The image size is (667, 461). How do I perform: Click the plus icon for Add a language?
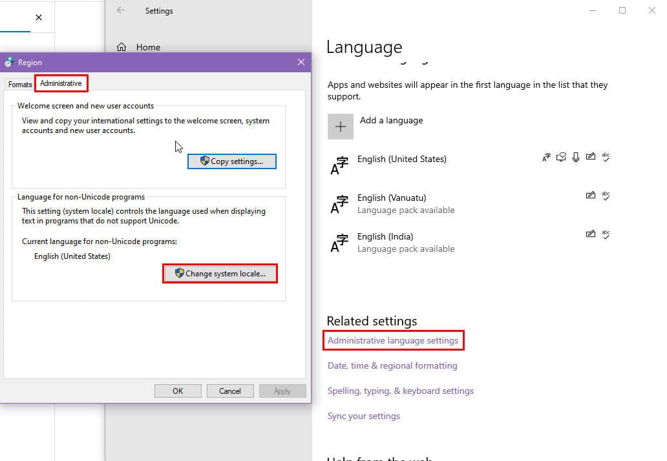click(341, 126)
